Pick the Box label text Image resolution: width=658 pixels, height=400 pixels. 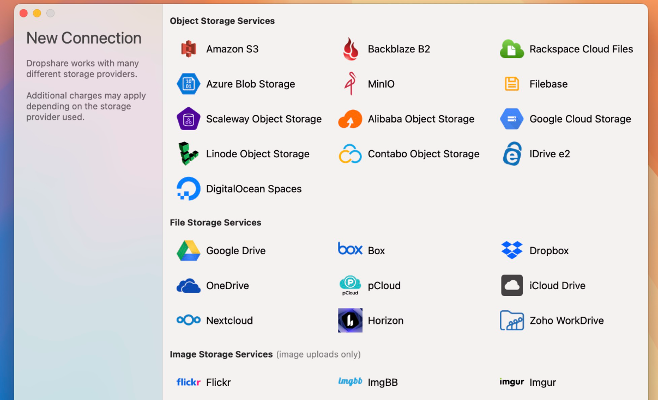point(376,250)
